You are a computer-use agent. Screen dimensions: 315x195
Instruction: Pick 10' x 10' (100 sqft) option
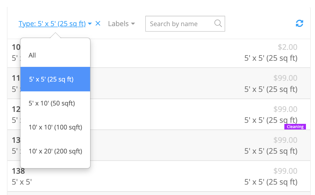pyautogui.click(x=55, y=127)
